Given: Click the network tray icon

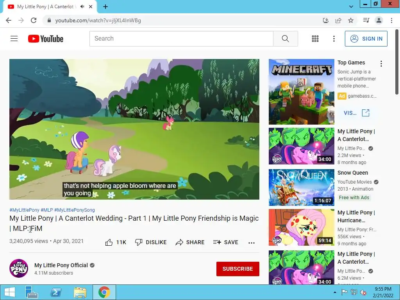Looking at the screenshot, I should tap(354, 292).
